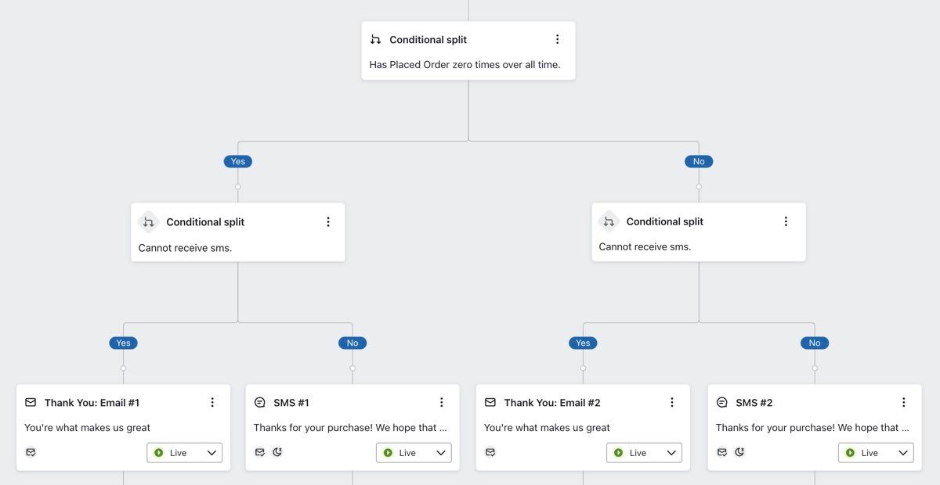
Task: Open the options menu on Thank You: Email #1
Action: pos(211,402)
